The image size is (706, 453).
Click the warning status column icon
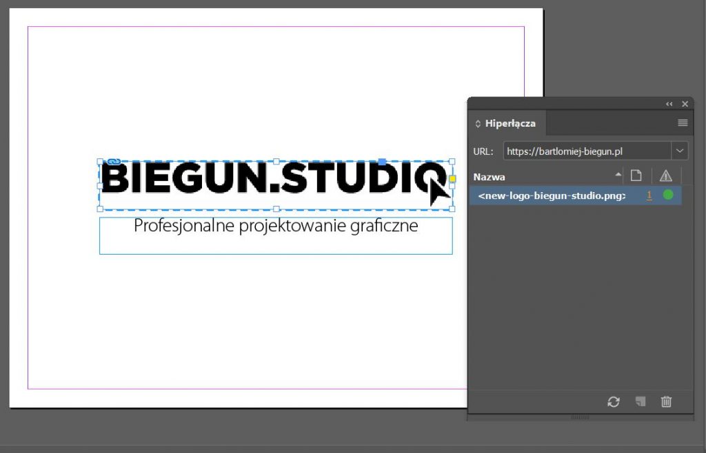pos(665,176)
